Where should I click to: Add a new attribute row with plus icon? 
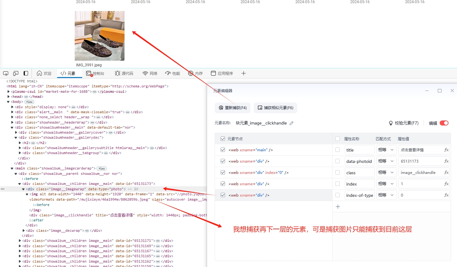[x=338, y=207]
